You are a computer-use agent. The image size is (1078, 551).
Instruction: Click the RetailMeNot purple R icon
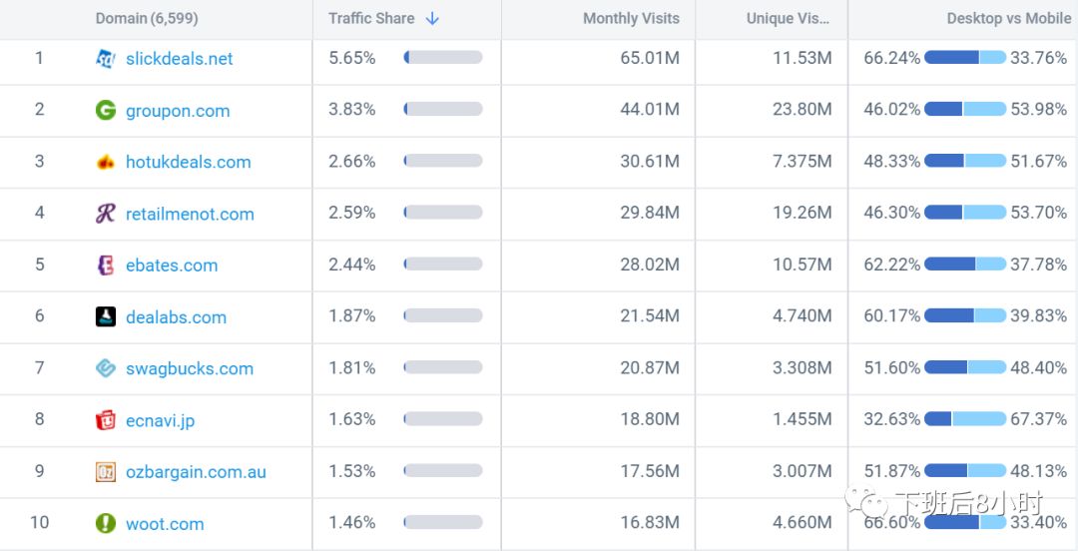point(106,214)
